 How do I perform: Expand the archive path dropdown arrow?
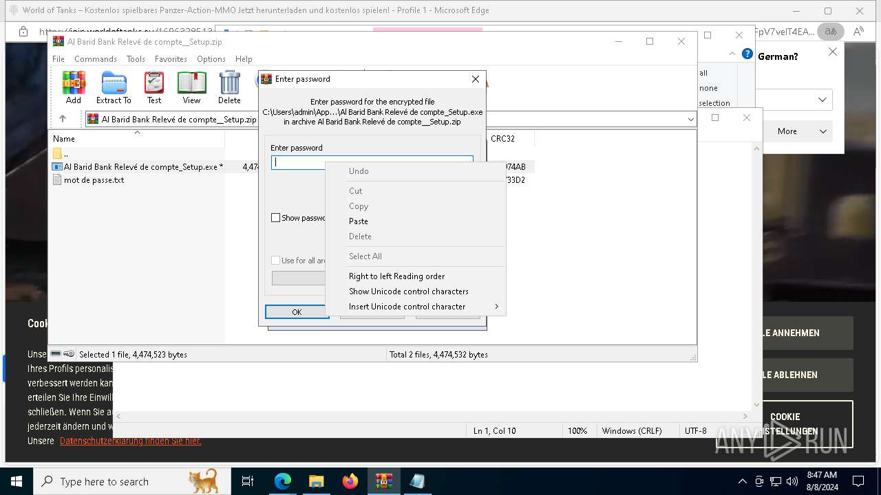pos(690,120)
